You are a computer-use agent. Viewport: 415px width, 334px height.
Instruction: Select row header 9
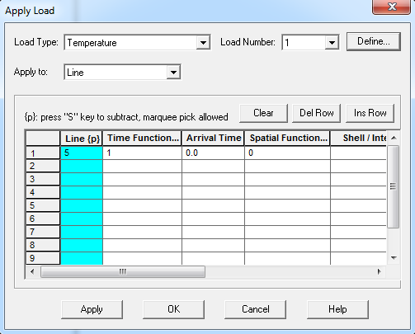[x=43, y=258]
